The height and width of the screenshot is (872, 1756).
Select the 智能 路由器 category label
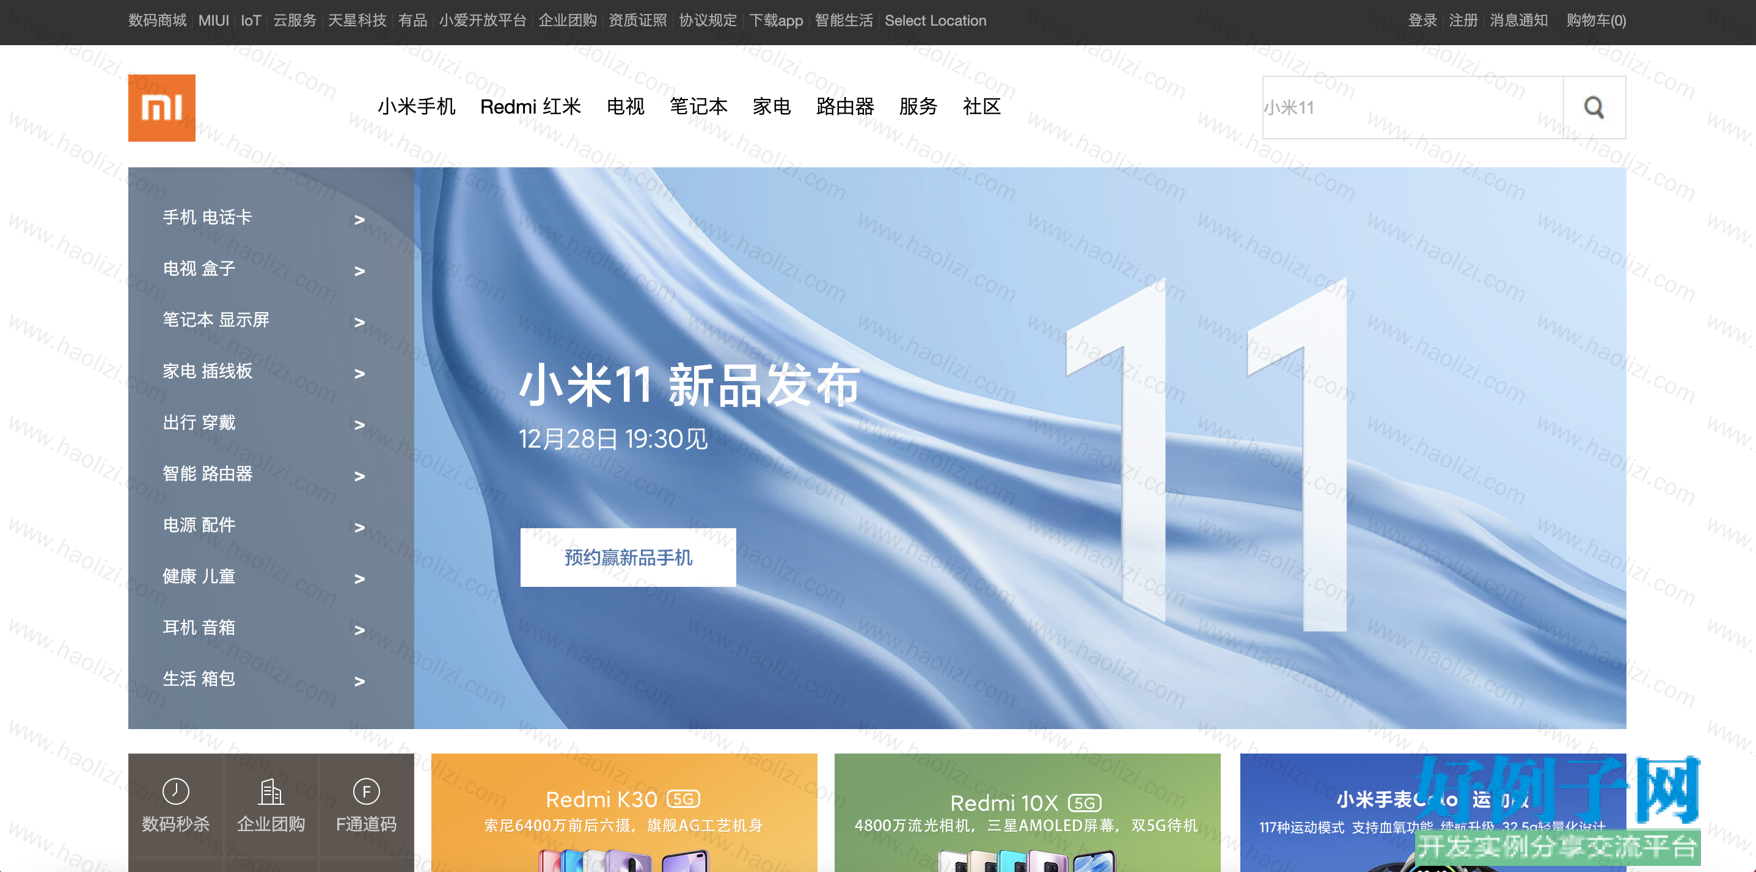207,473
